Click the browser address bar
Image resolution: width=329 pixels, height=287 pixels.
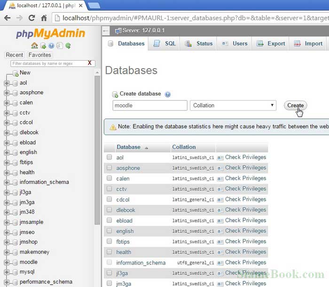(190, 18)
